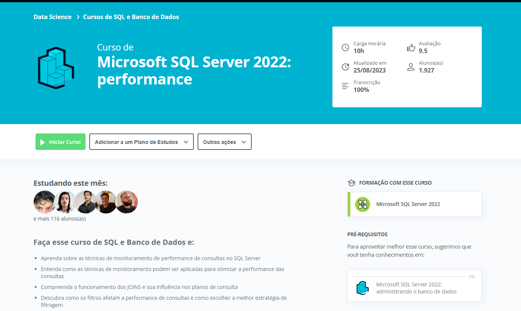Click the graduation cap icon beside Formação com esse curso
The height and width of the screenshot is (311, 521).
point(351,183)
